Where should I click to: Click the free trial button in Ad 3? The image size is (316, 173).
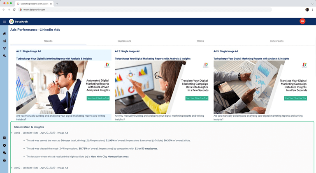click(295, 98)
